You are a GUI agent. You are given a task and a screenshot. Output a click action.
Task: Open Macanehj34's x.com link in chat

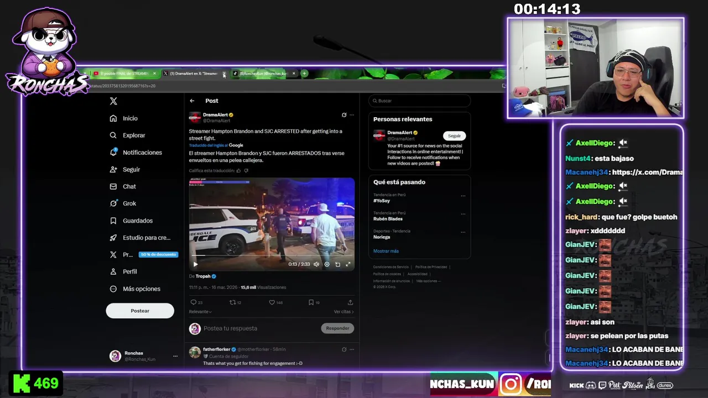(647, 172)
